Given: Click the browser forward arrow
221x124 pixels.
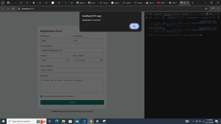Looking at the screenshot, I should tap(8, 9).
